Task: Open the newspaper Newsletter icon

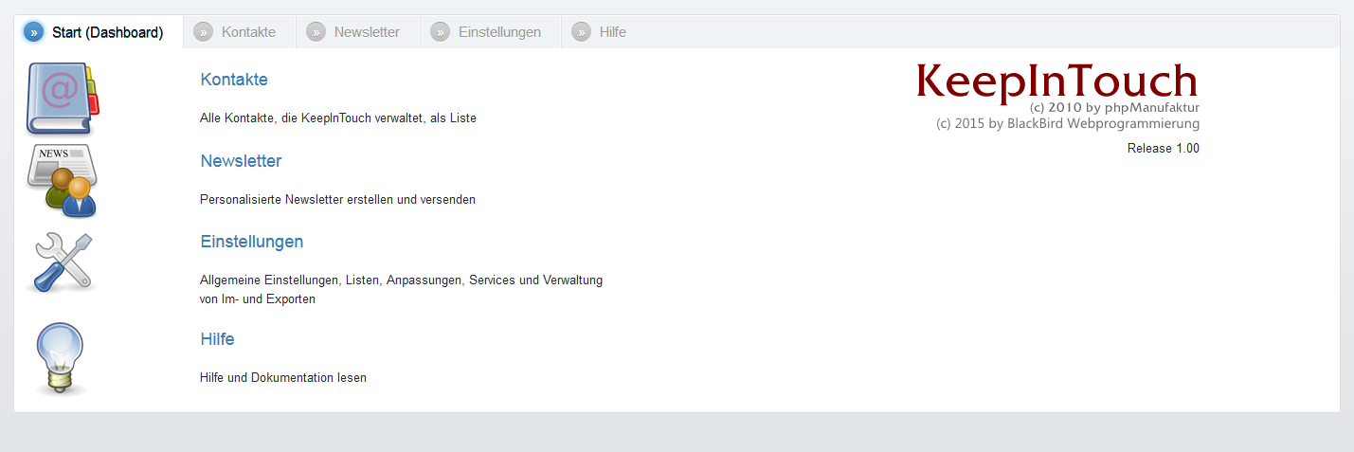Action: (63, 181)
